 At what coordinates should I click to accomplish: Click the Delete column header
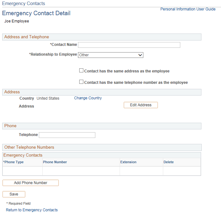[x=169, y=162]
